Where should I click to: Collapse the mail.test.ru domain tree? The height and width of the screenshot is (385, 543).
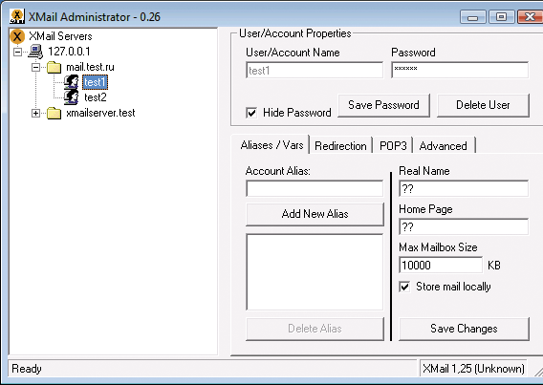click(x=35, y=67)
